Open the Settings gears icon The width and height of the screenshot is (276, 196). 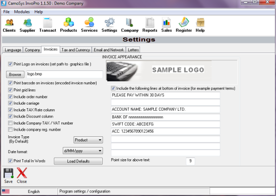[109, 25]
